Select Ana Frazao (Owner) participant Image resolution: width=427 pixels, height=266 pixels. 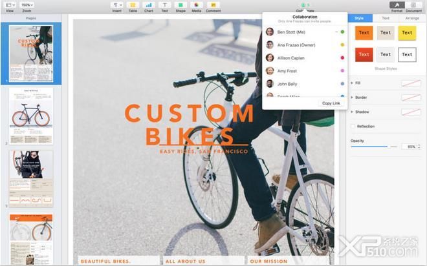[x=305, y=45]
